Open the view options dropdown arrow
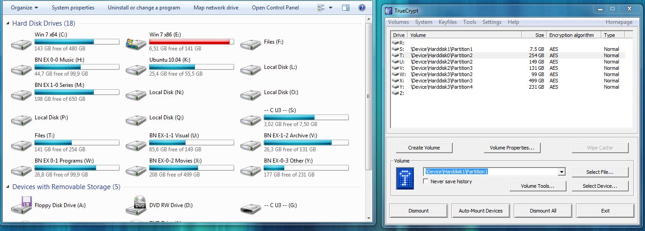645x231 pixels. point(331,8)
